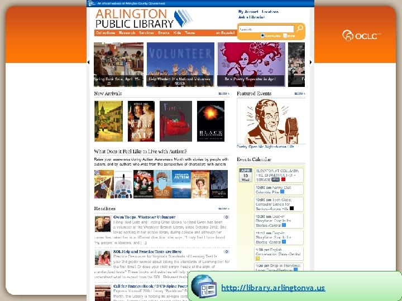Open Ask a Librarian link

[x=251, y=17]
